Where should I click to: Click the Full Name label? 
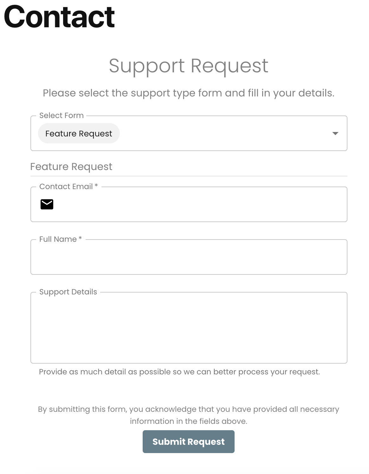[58, 239]
